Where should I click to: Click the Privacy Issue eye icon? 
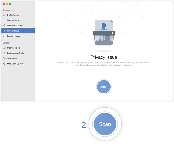tap(4, 31)
